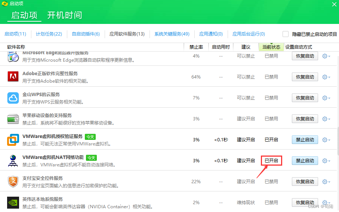
Task: Click the NVIDIA local system service icon
Action: (x=13, y=203)
